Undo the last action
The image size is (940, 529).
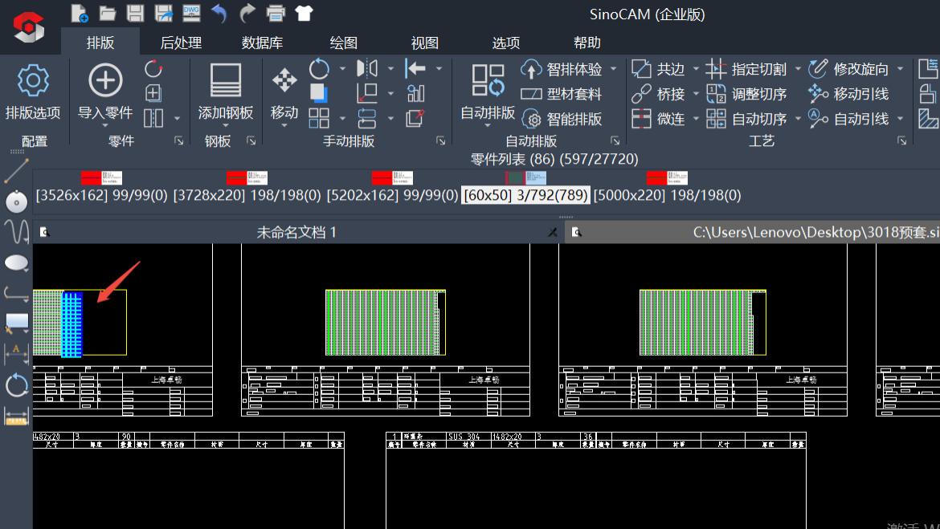coord(219,13)
